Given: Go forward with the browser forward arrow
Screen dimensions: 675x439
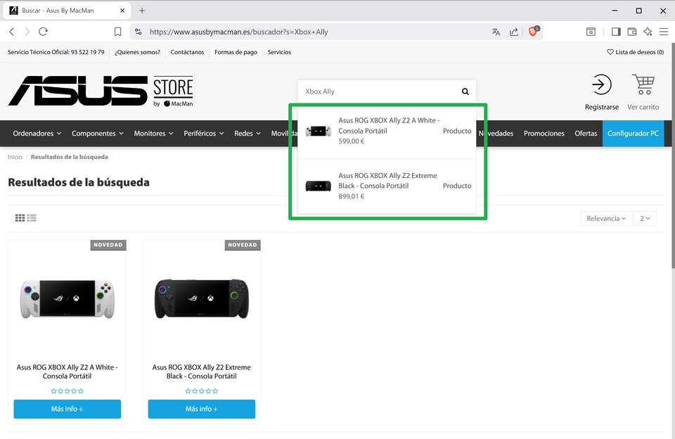Looking at the screenshot, I should pos(27,32).
